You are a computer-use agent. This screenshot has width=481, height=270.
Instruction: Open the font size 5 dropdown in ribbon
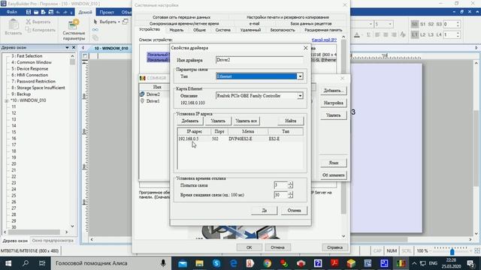pyautogui.click(x=390, y=24)
